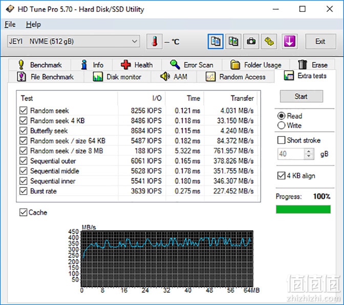Open the File Benchmark tab

pos(46,77)
